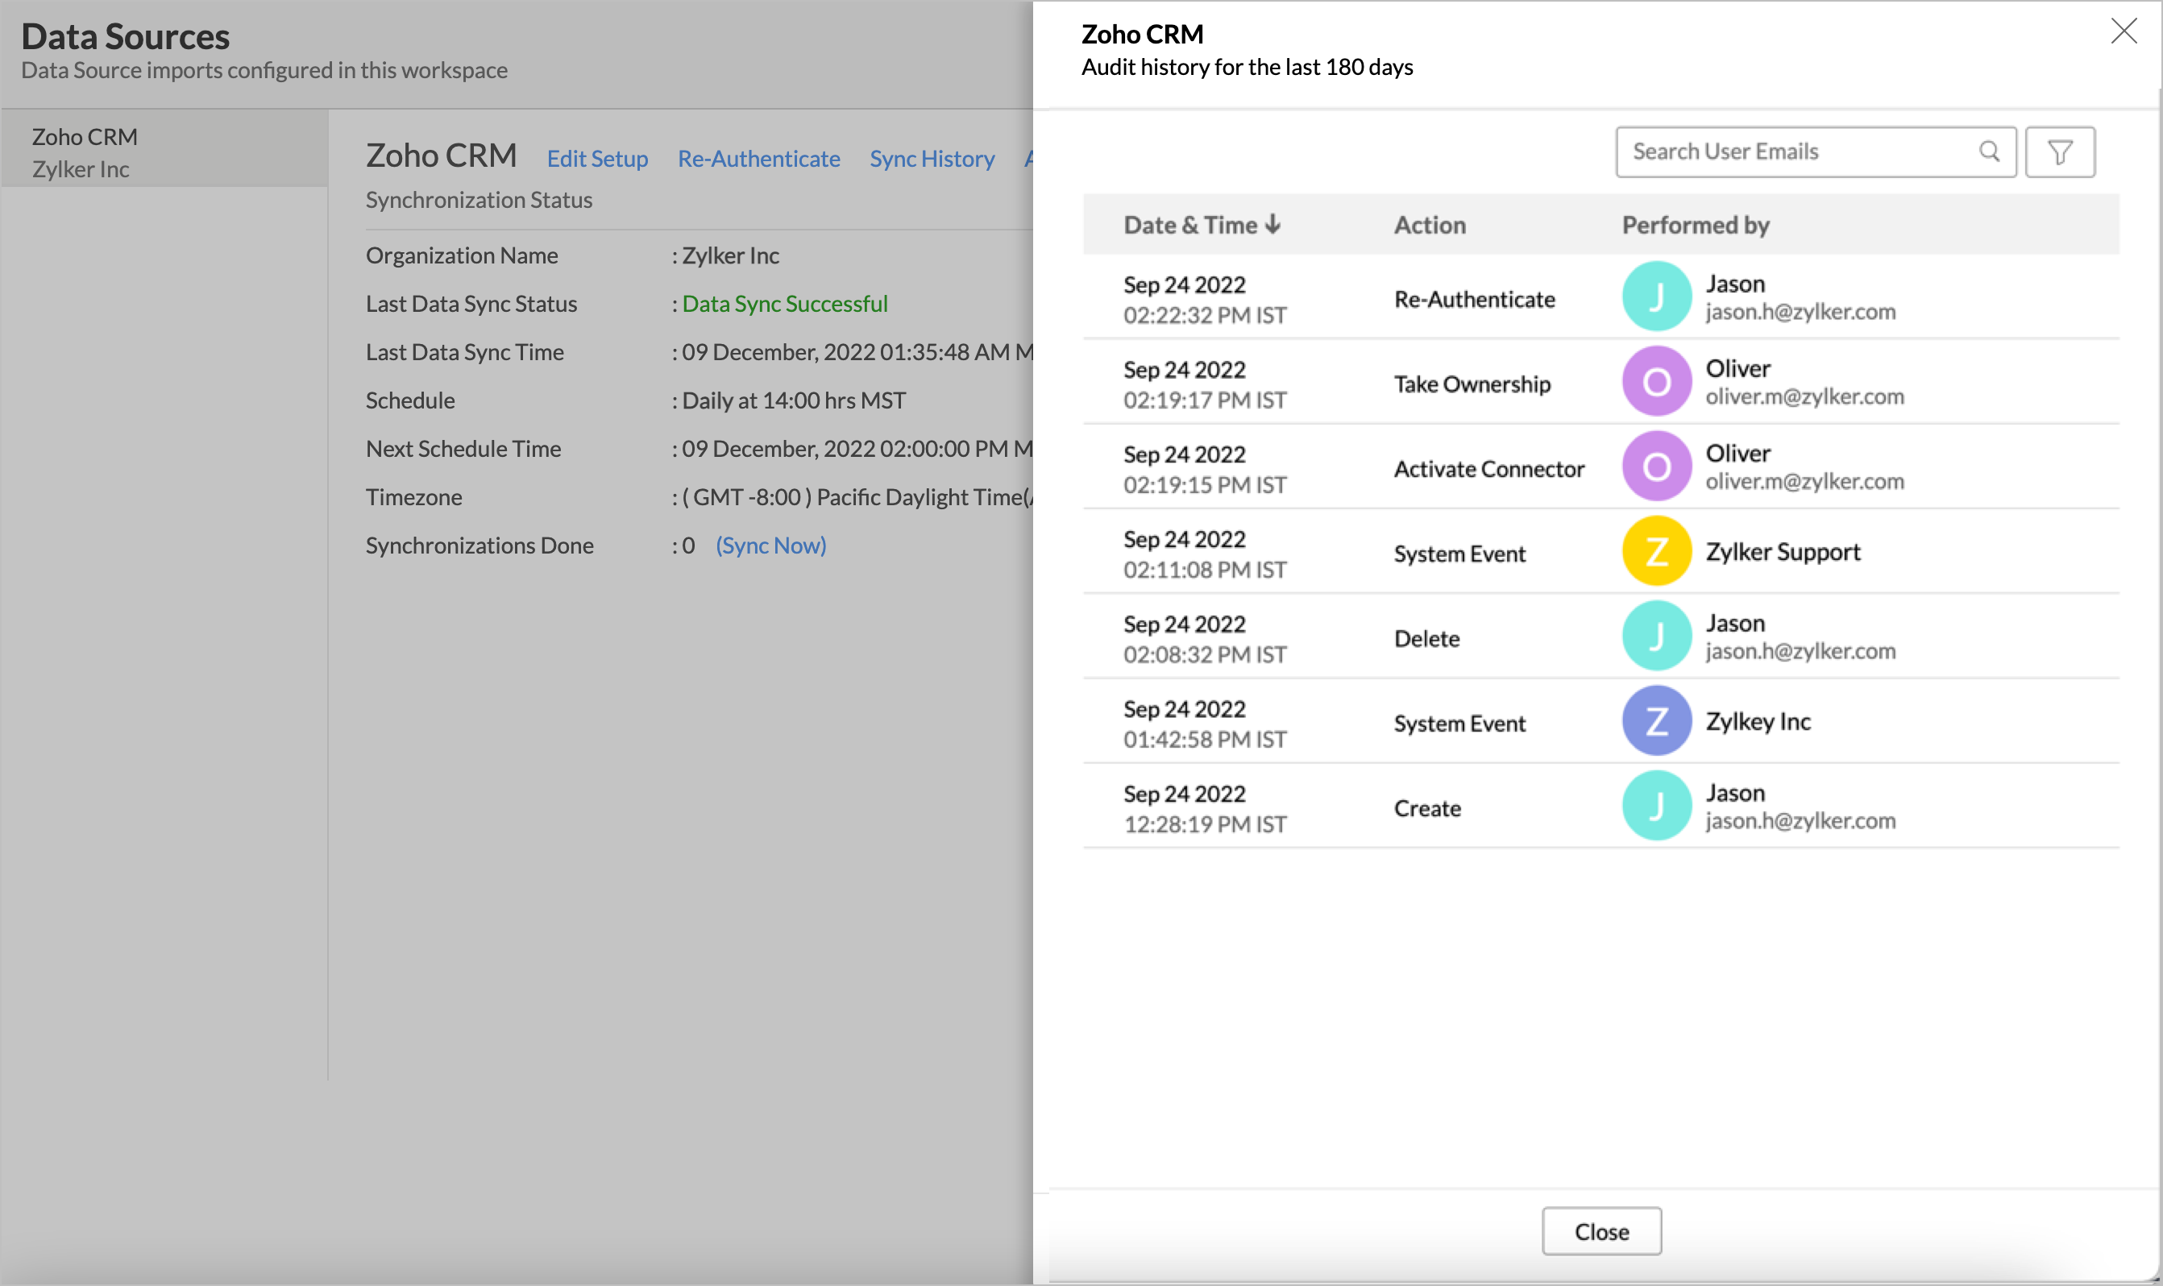Click the Zylker Support avatar icon
This screenshot has width=2163, height=1286.
coord(1656,550)
